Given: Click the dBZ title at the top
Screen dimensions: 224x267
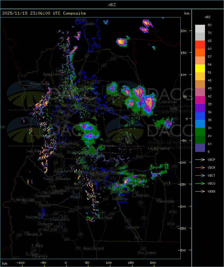Looking at the screenshot, I should click(x=112, y=4).
